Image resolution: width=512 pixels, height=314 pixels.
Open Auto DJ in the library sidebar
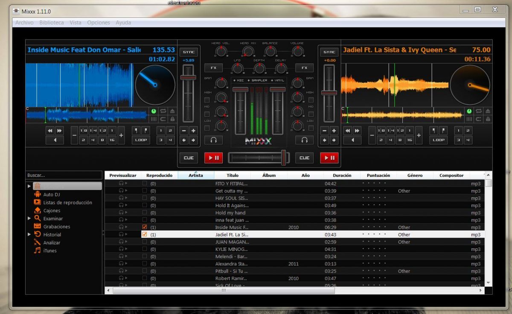52,194
